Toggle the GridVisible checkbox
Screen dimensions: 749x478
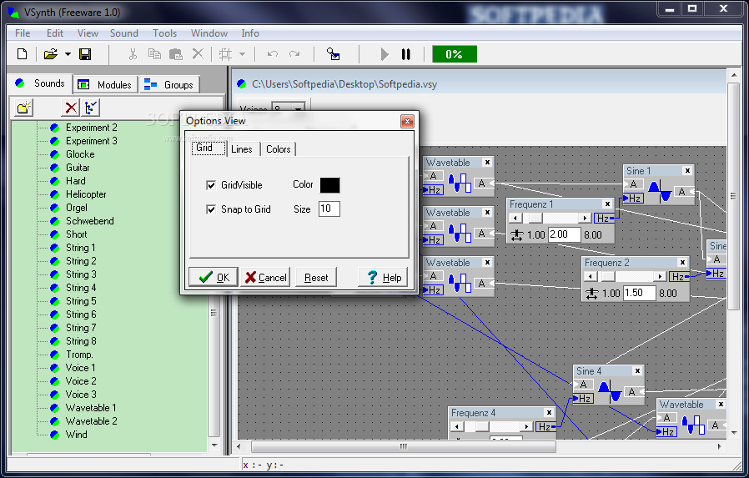(x=211, y=185)
